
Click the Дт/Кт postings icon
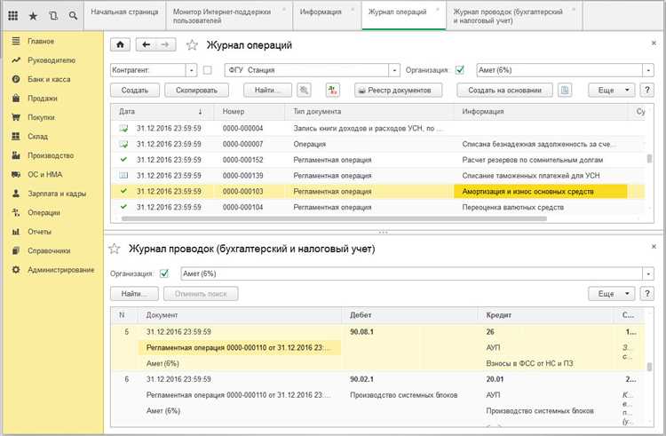coord(333,90)
